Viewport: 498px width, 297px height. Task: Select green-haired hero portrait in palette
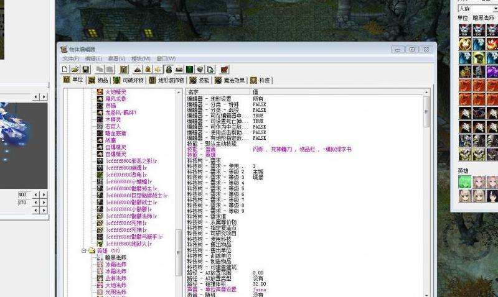[x=465, y=182]
